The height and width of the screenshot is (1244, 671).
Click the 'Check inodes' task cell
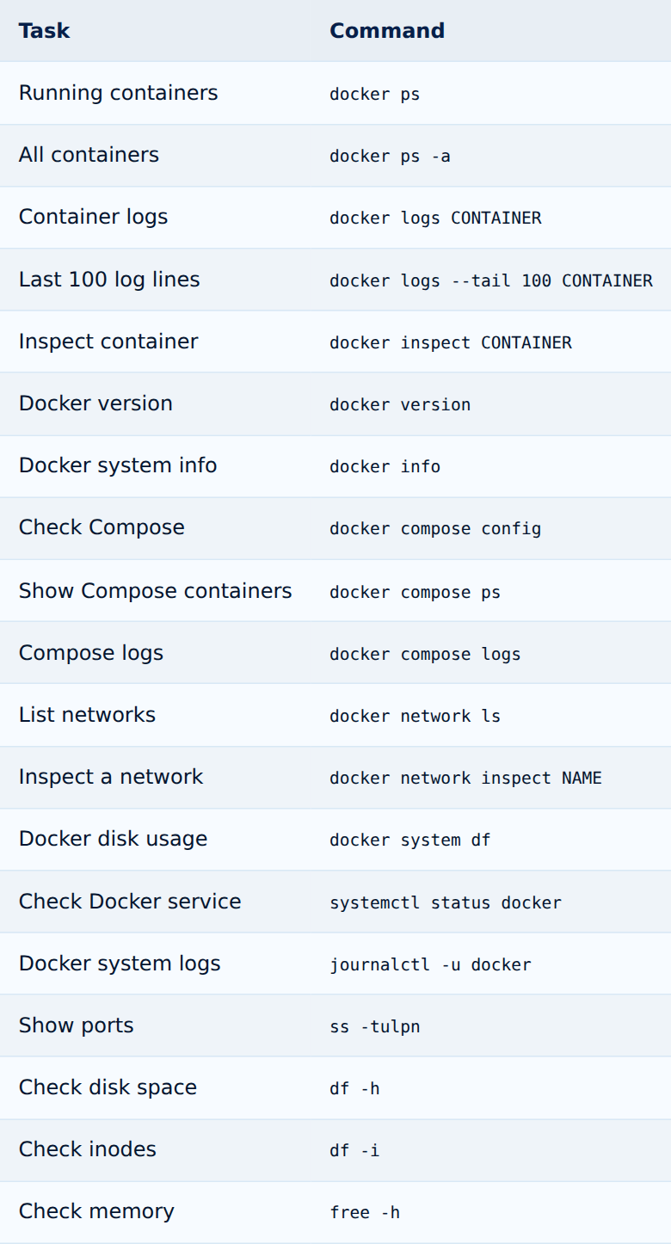(x=88, y=1149)
